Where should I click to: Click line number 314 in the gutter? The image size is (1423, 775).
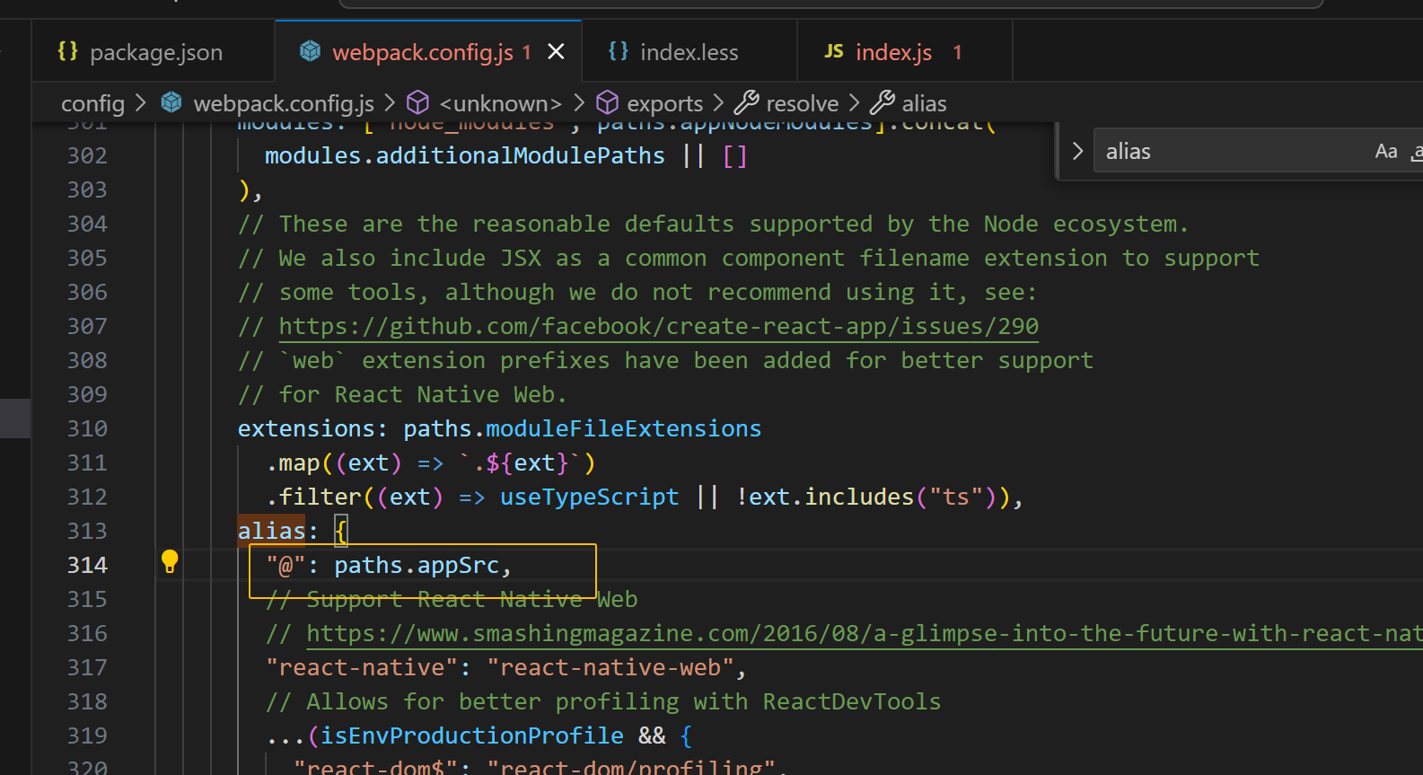pyautogui.click(x=87, y=565)
